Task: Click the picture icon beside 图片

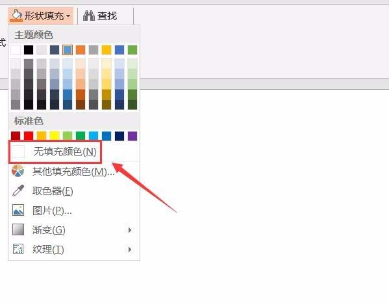Action: [18, 210]
